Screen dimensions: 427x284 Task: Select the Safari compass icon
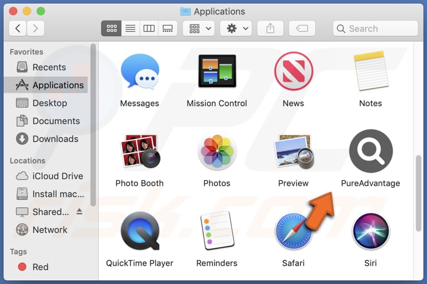click(293, 231)
